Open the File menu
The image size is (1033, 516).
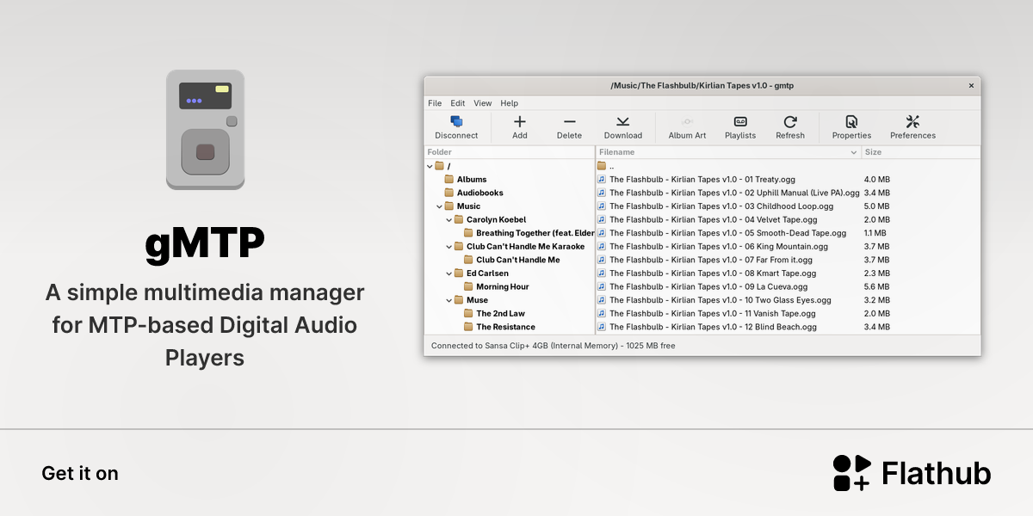tap(435, 103)
